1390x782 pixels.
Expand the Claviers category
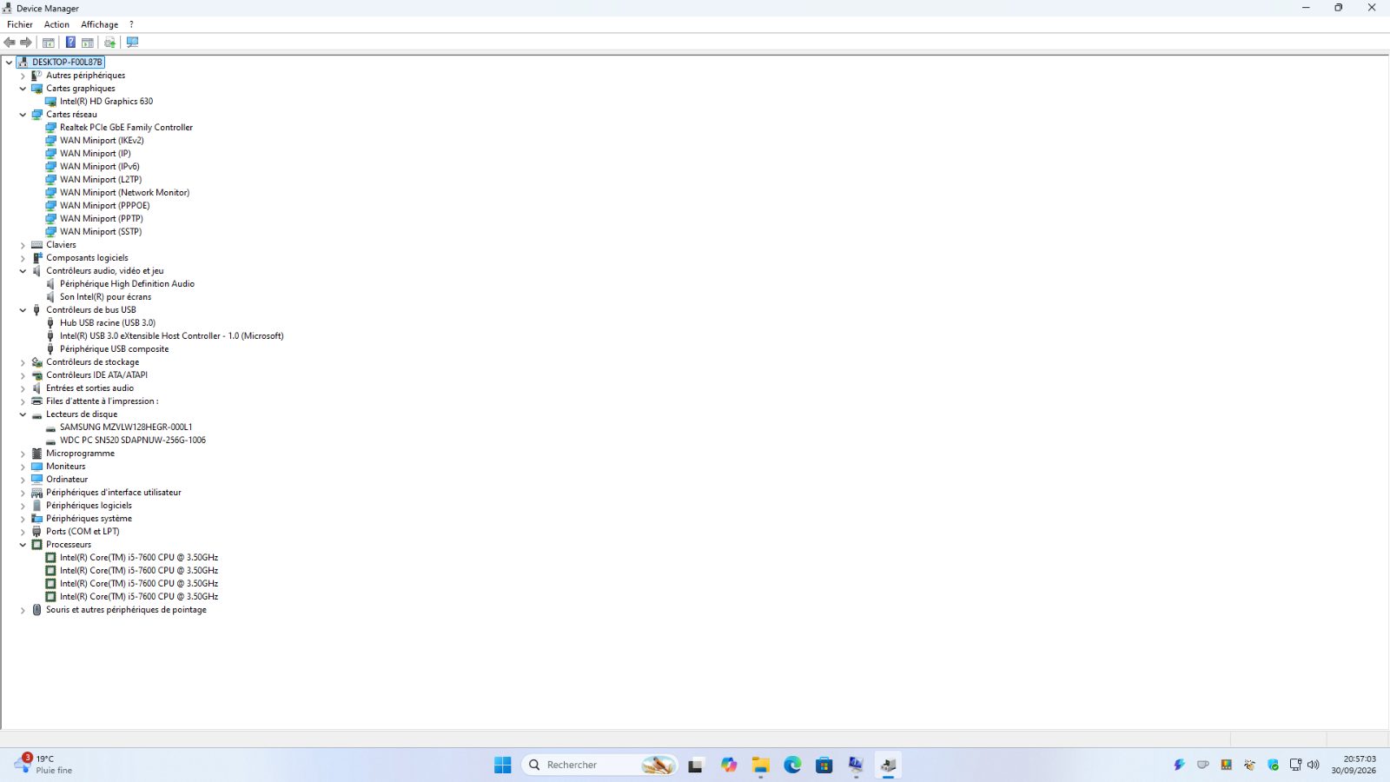point(23,245)
